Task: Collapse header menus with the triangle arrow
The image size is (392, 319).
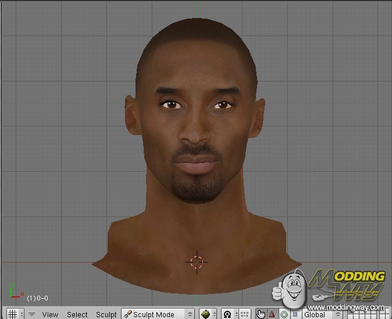Action: pos(32,314)
